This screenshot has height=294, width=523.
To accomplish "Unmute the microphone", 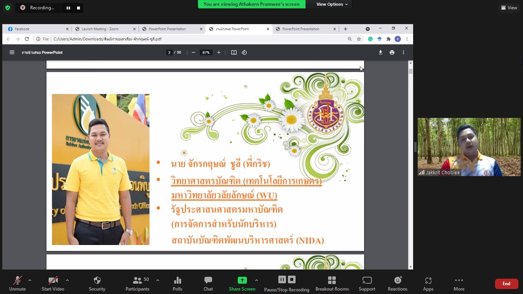I will tap(17, 284).
